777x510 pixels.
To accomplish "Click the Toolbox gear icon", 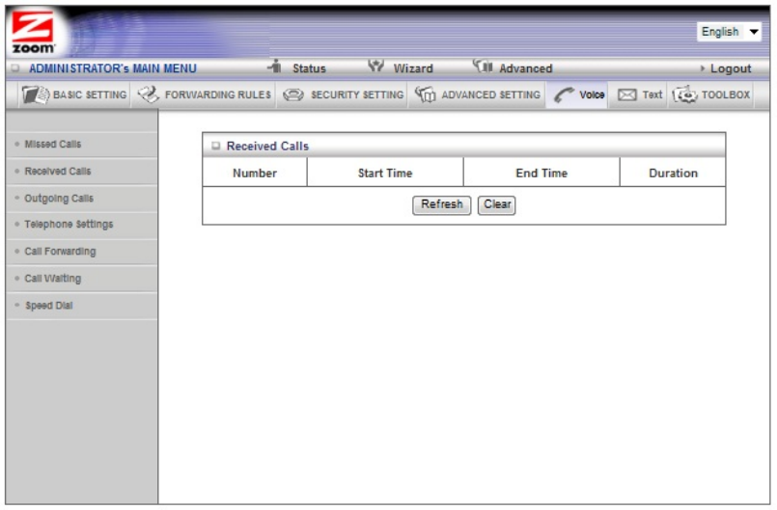I will (684, 94).
